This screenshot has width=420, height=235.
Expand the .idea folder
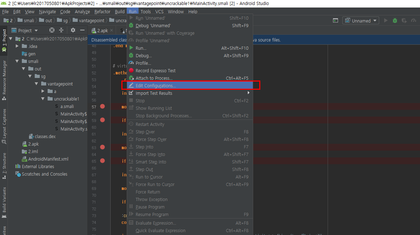[17, 46]
